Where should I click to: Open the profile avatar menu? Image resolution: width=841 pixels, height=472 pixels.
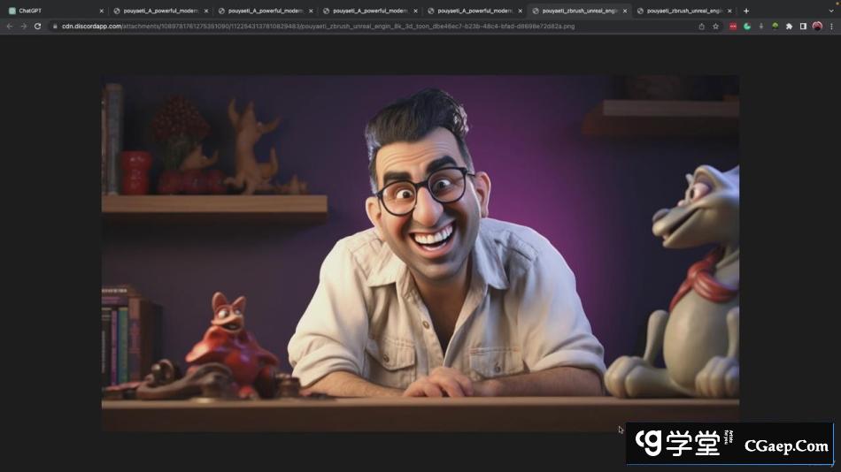pyautogui.click(x=817, y=27)
